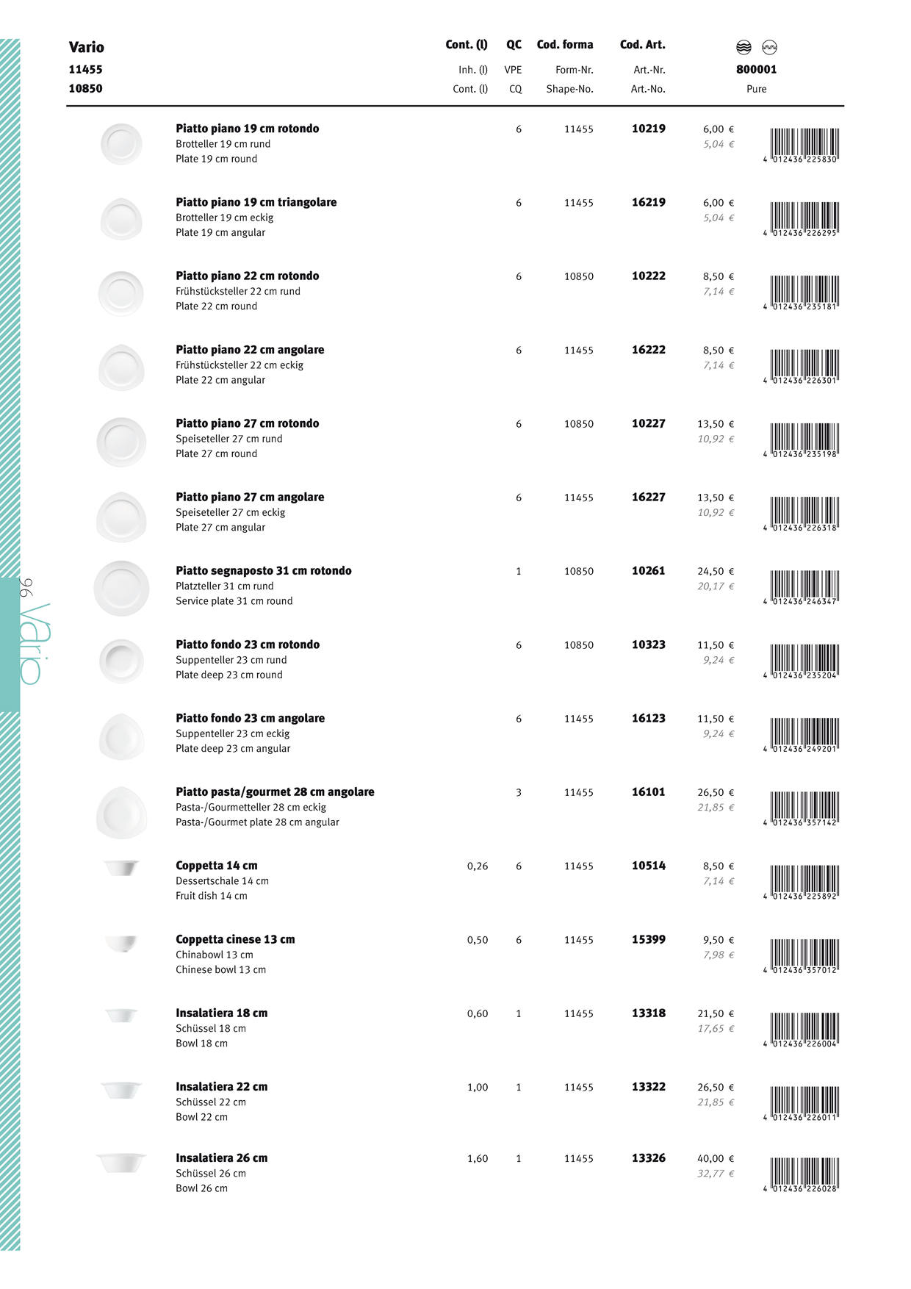Click the Cod. Art. column header
The width and height of the screenshot is (911, 1289).
[x=642, y=45]
